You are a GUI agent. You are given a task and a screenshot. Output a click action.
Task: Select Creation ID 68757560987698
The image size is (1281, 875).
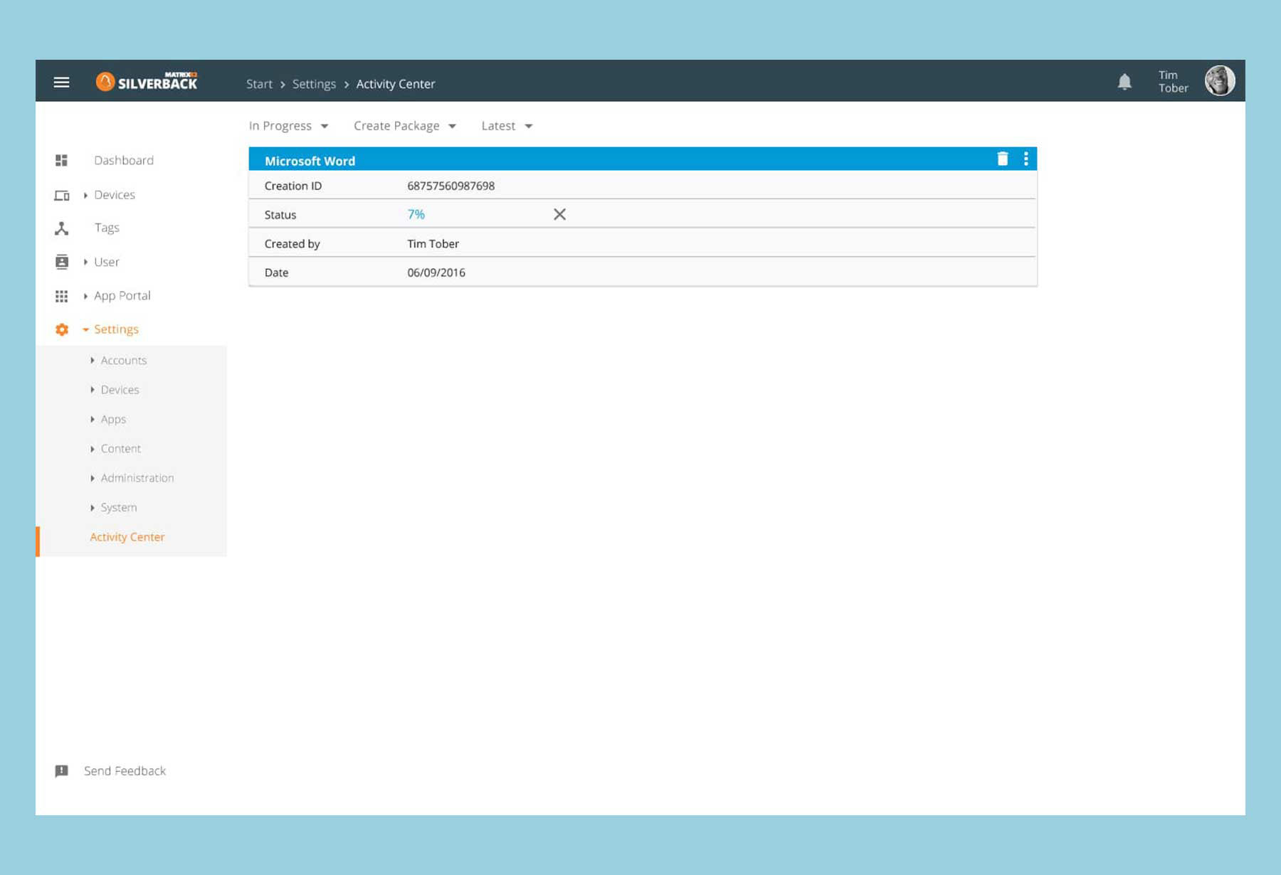(450, 186)
